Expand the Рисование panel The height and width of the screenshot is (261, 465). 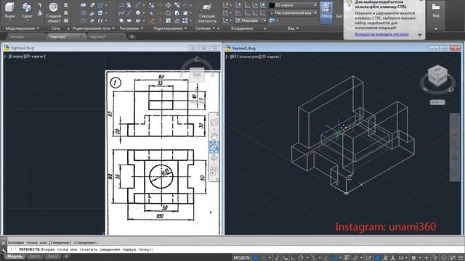pyautogui.click(x=132, y=28)
